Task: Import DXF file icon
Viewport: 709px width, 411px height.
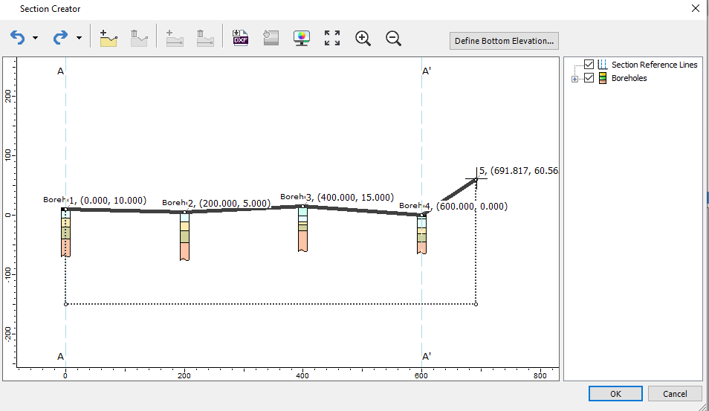Action: tap(240, 38)
